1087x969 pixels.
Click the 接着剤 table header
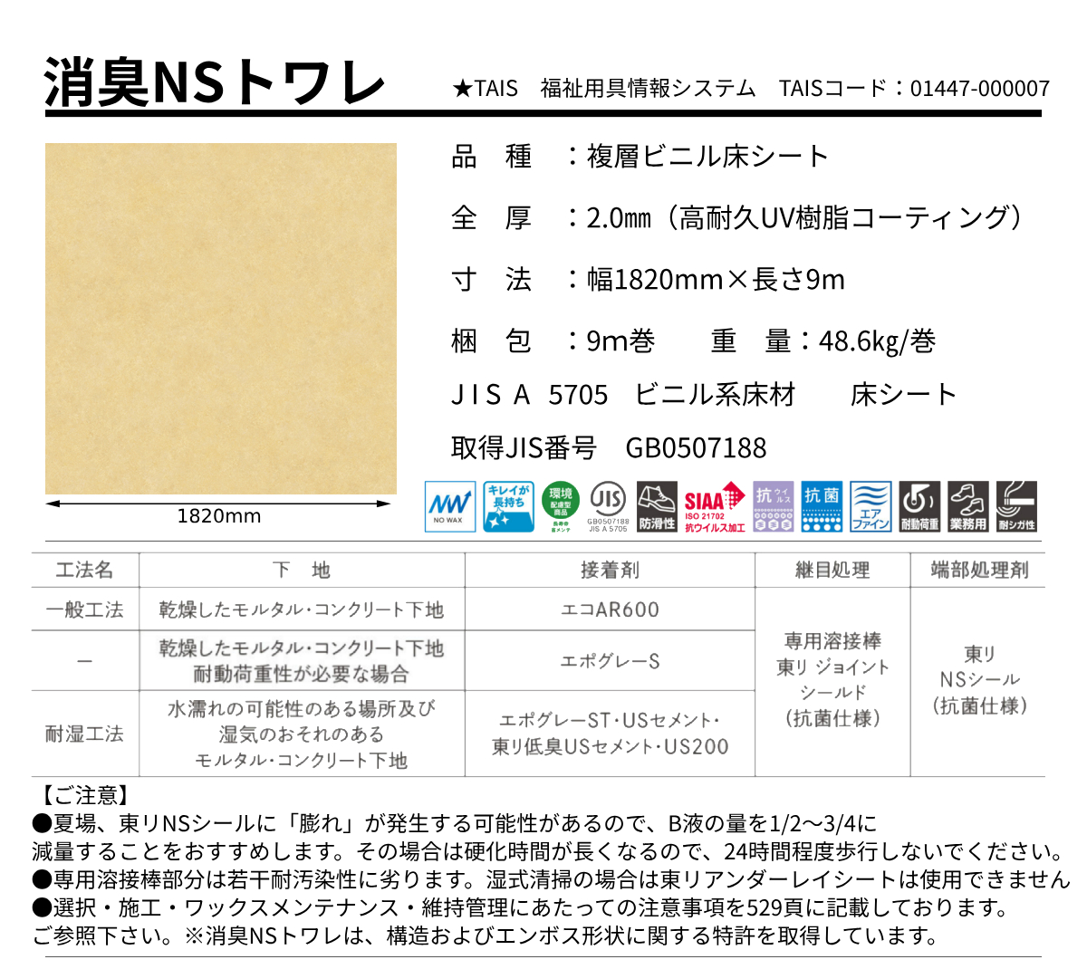(x=610, y=570)
